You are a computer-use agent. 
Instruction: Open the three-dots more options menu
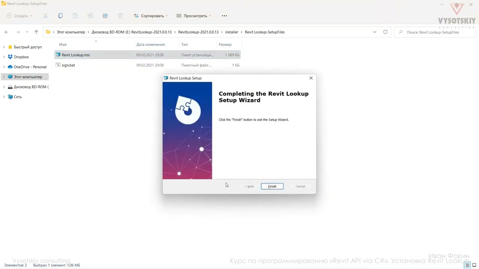(224, 16)
